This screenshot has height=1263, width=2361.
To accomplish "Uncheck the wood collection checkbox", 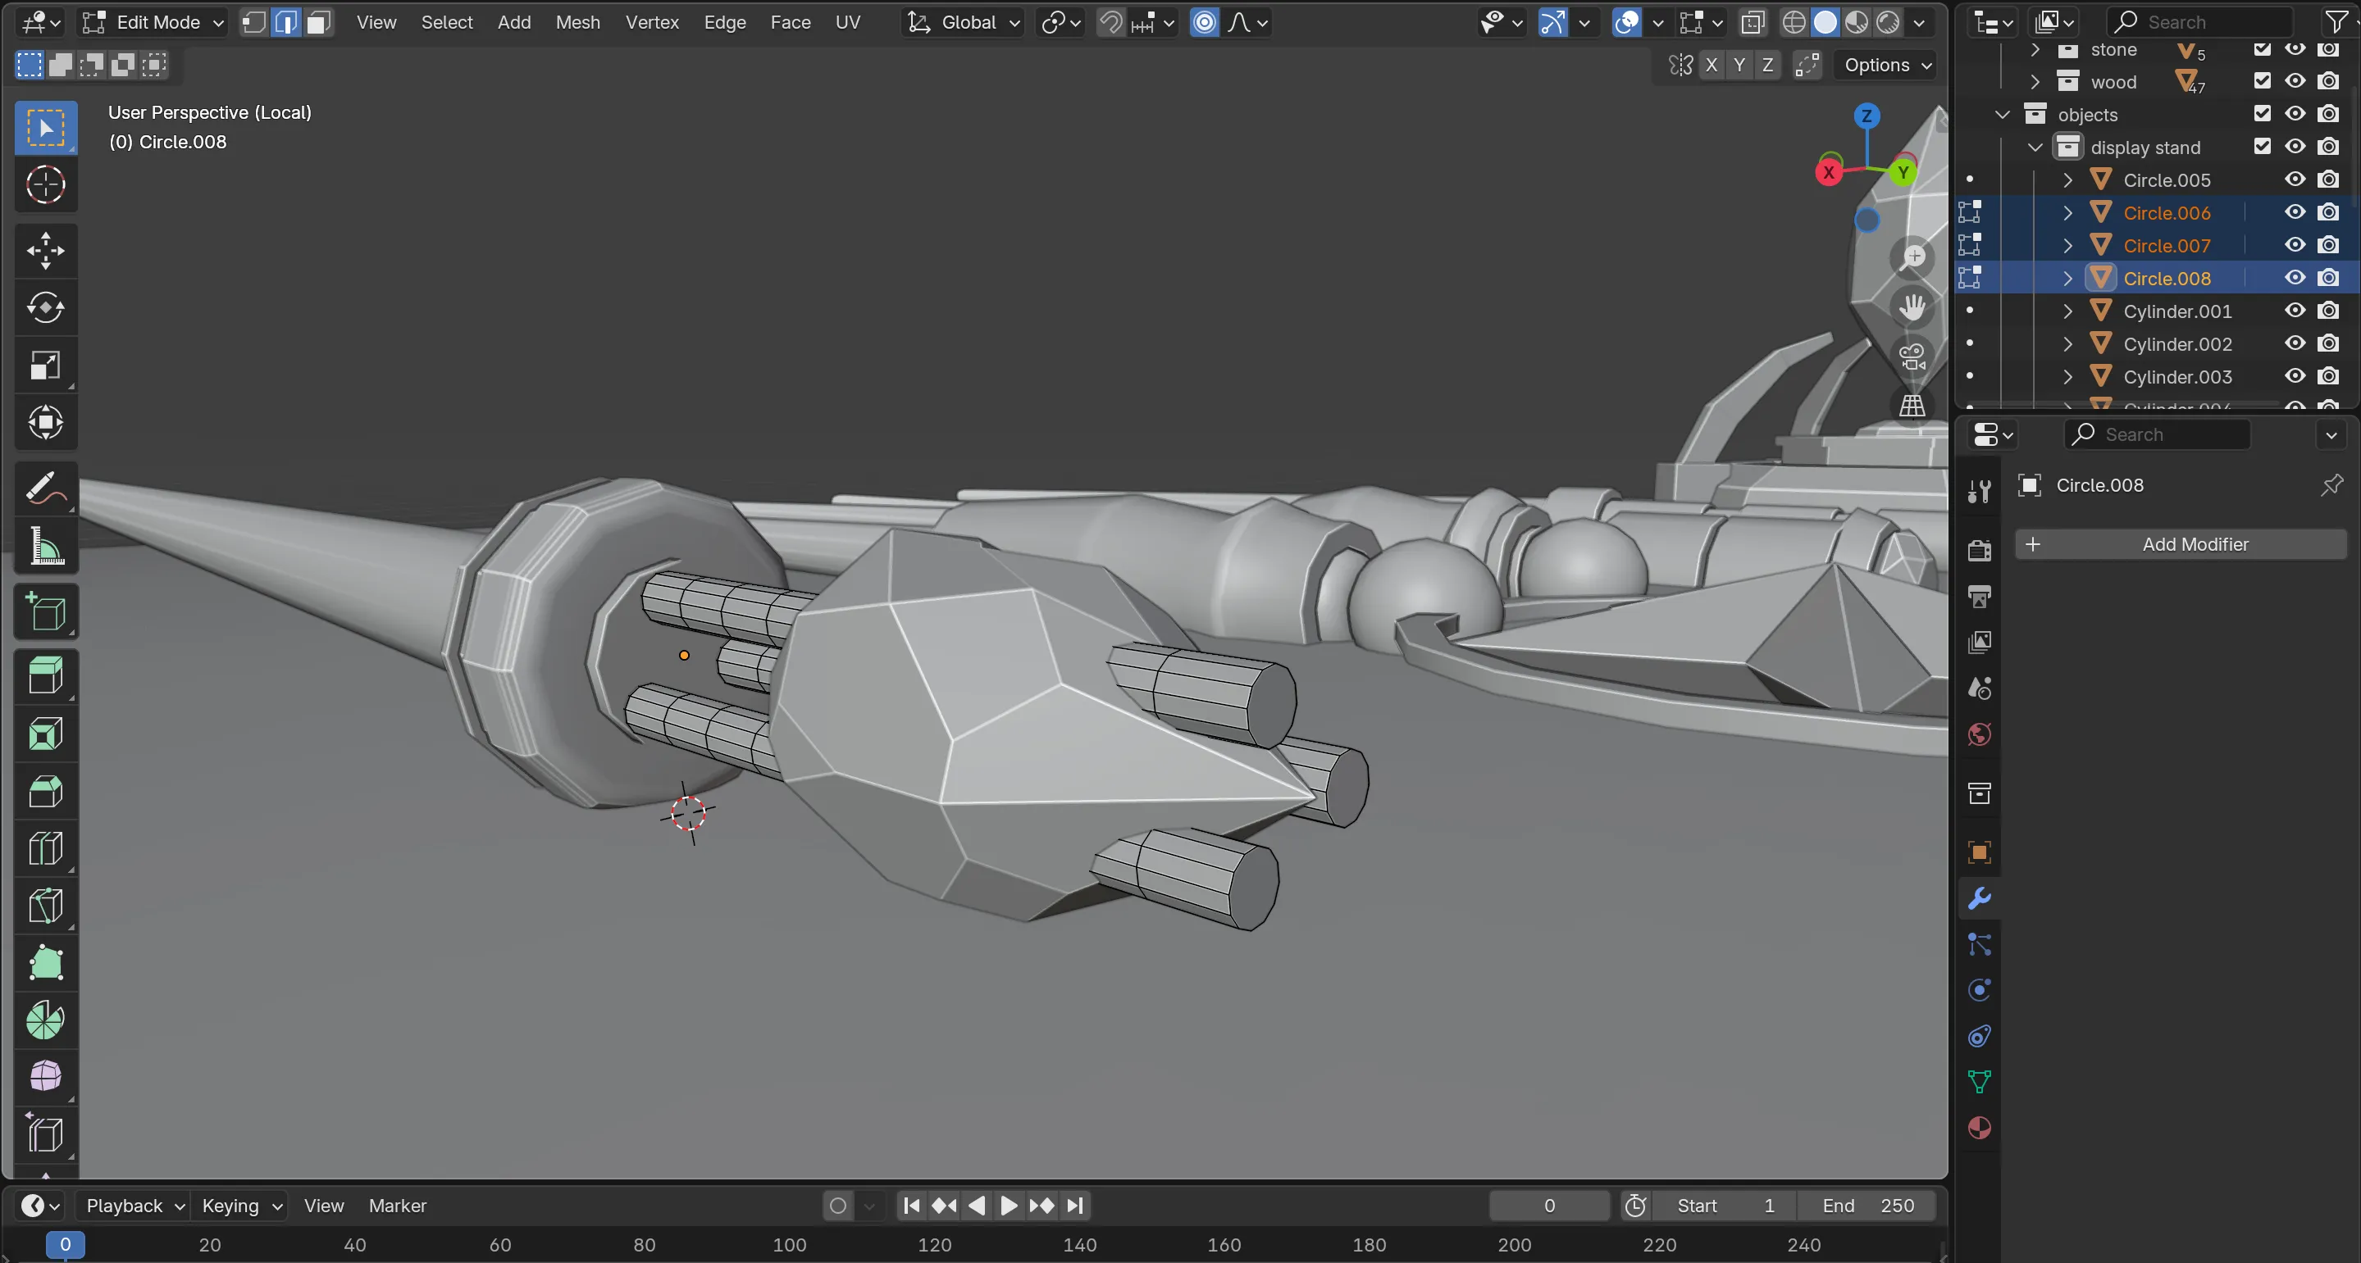I will coord(2262,80).
